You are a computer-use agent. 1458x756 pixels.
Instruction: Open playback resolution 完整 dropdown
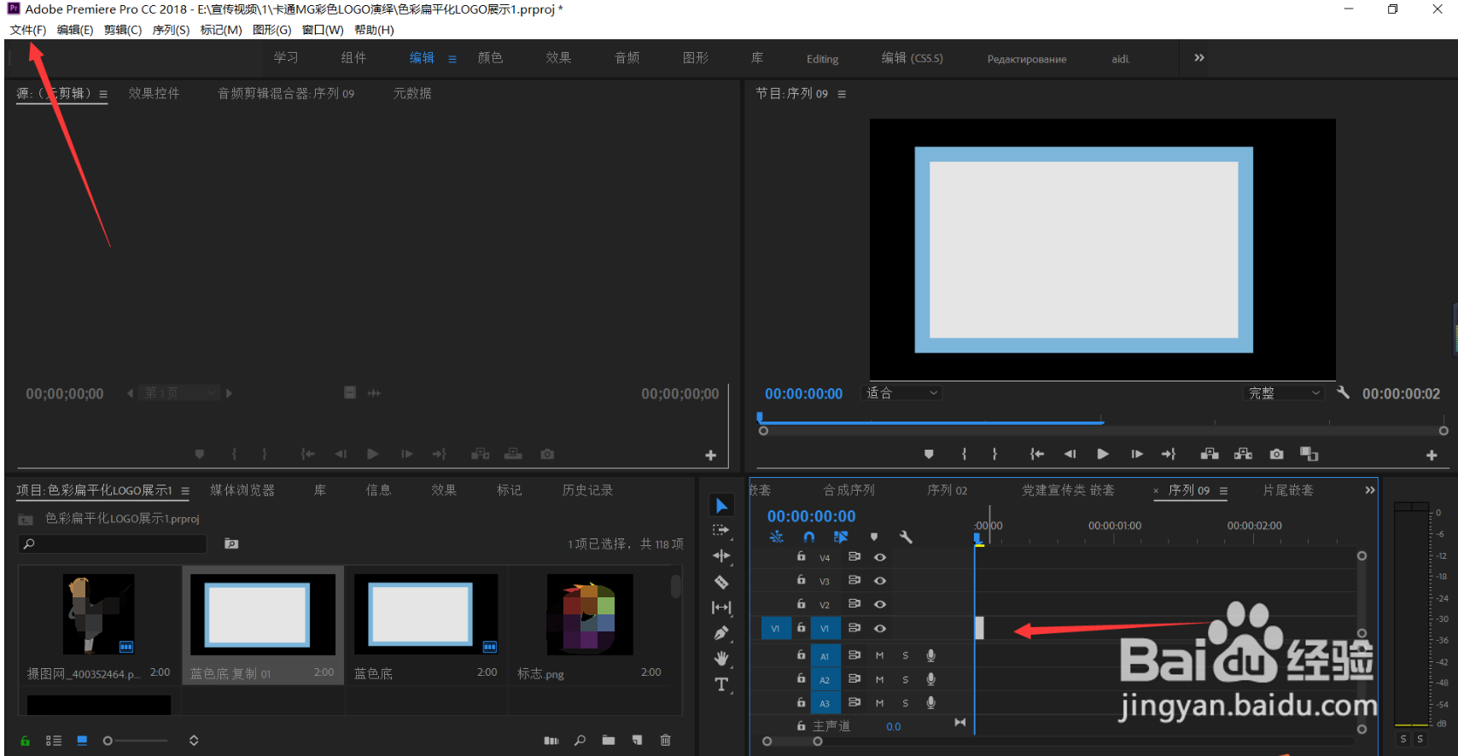coord(1284,393)
